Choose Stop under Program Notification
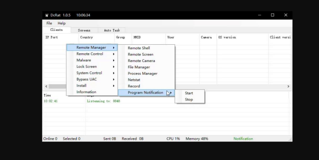The height and width of the screenshot is (160, 319). pos(190,100)
